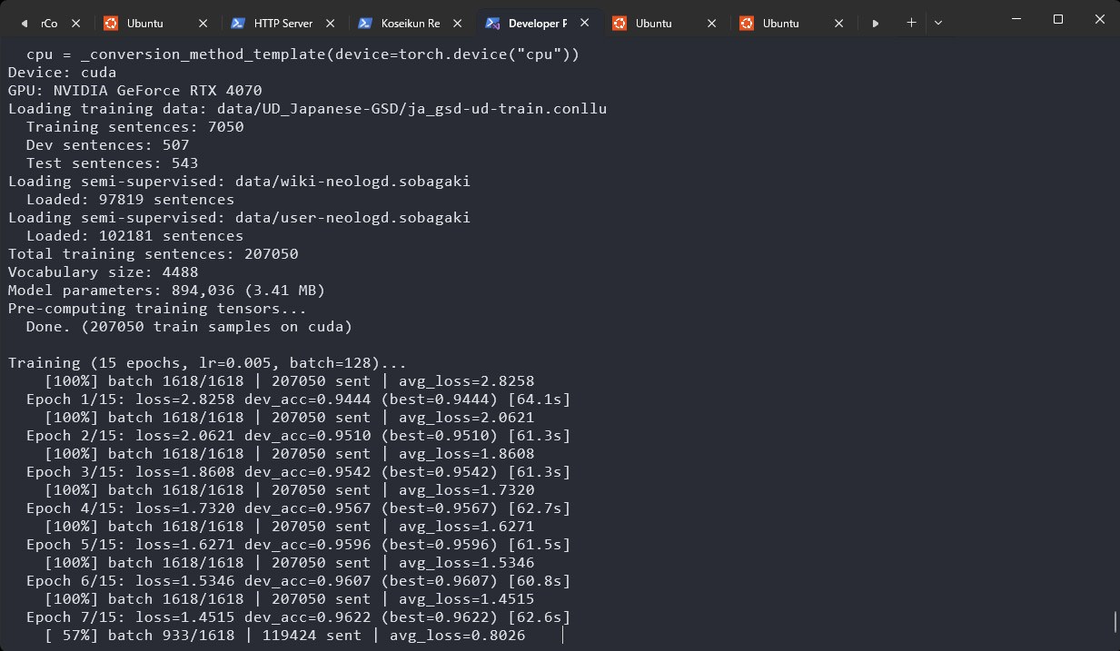1120x651 pixels.
Task: Select the Developer P tab
Action: click(538, 23)
